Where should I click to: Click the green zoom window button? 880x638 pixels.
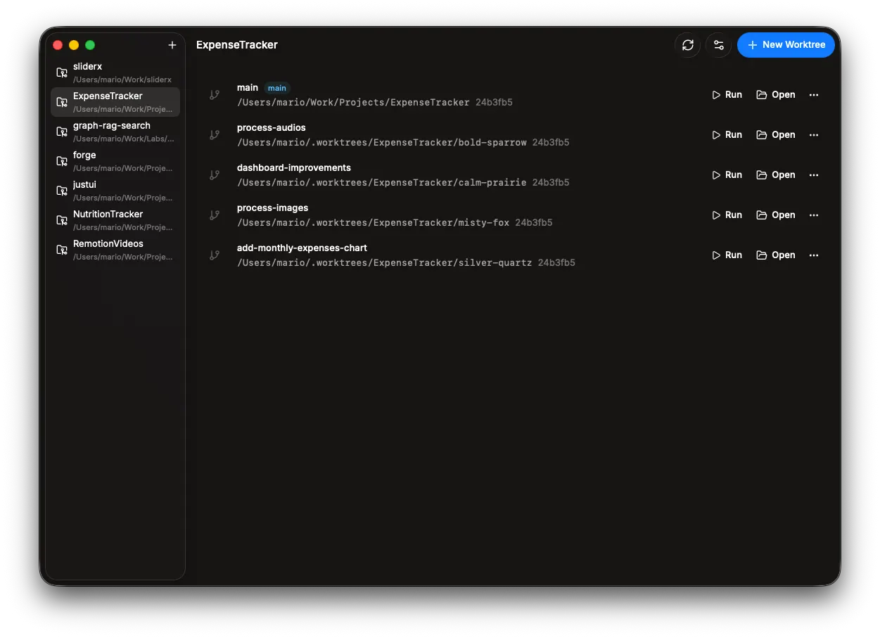tap(90, 45)
